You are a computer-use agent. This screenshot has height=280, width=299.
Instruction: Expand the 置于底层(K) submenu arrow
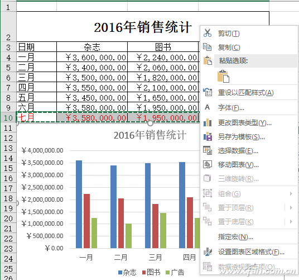pos(291,221)
